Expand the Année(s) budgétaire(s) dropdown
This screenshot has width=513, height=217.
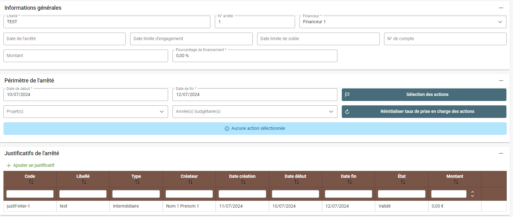(x=331, y=112)
